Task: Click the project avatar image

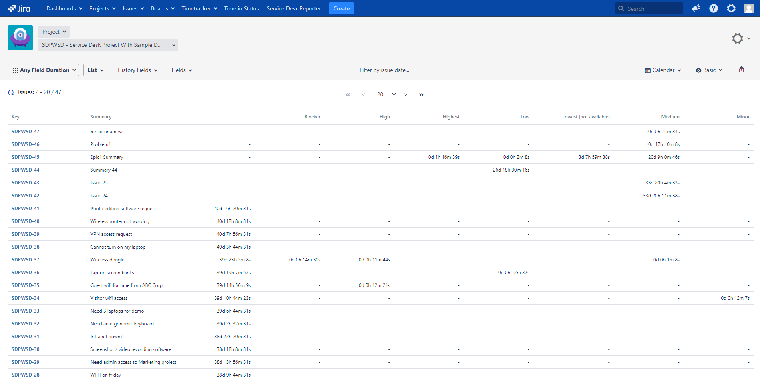Action: (x=20, y=38)
